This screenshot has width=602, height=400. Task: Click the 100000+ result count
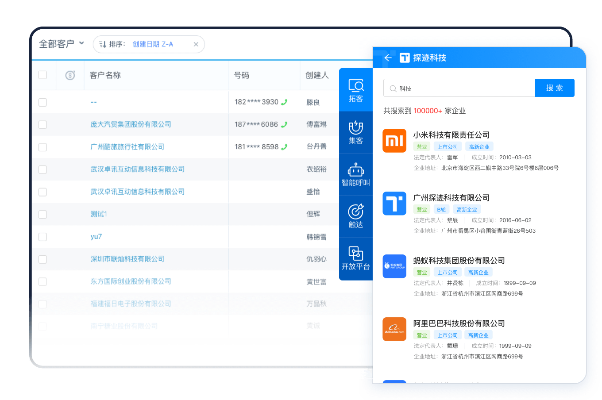pyautogui.click(x=428, y=111)
